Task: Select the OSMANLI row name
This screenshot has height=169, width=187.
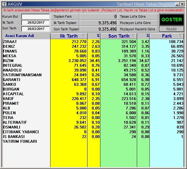Action: tap(12, 127)
